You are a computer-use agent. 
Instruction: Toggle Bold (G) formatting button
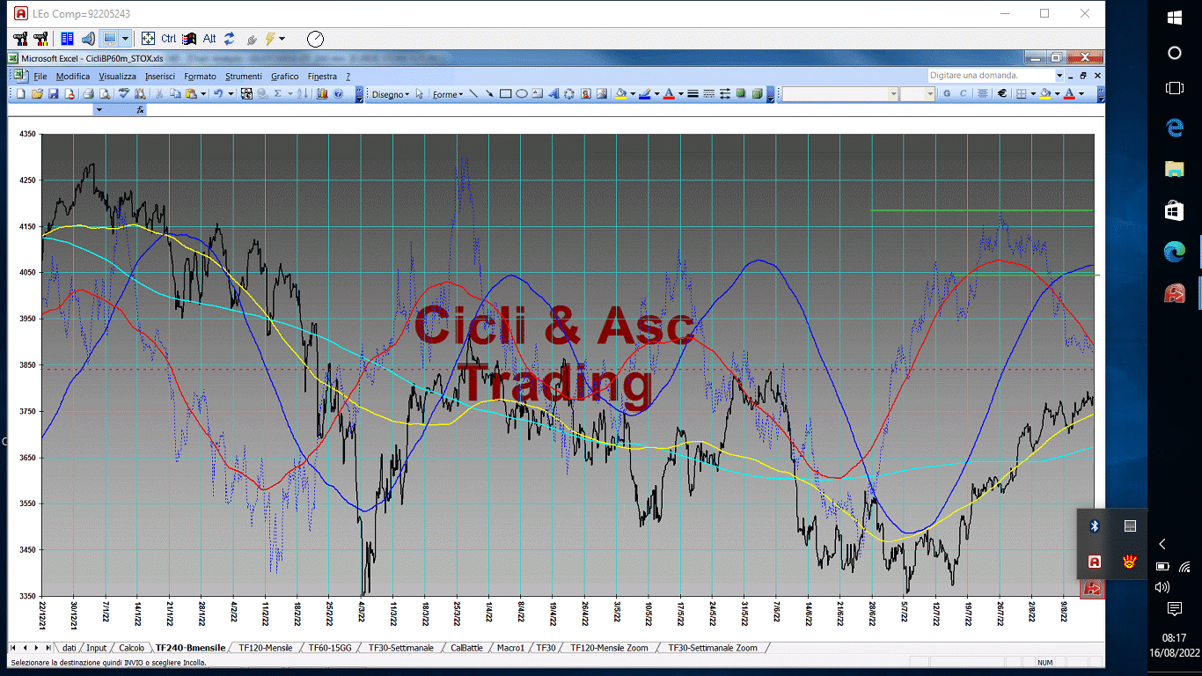pyautogui.click(x=947, y=93)
